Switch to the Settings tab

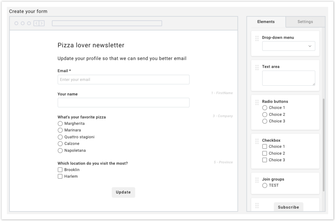[305, 22]
